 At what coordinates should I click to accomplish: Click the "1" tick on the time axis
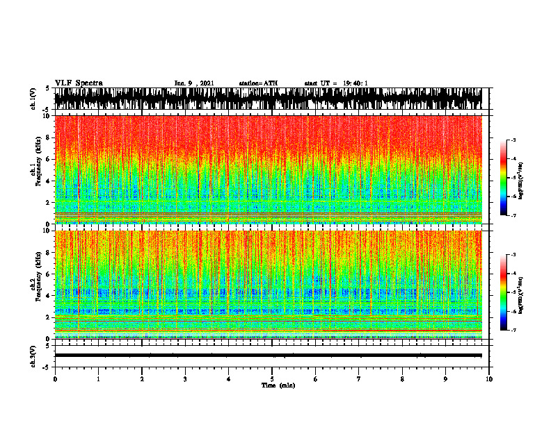click(98, 379)
